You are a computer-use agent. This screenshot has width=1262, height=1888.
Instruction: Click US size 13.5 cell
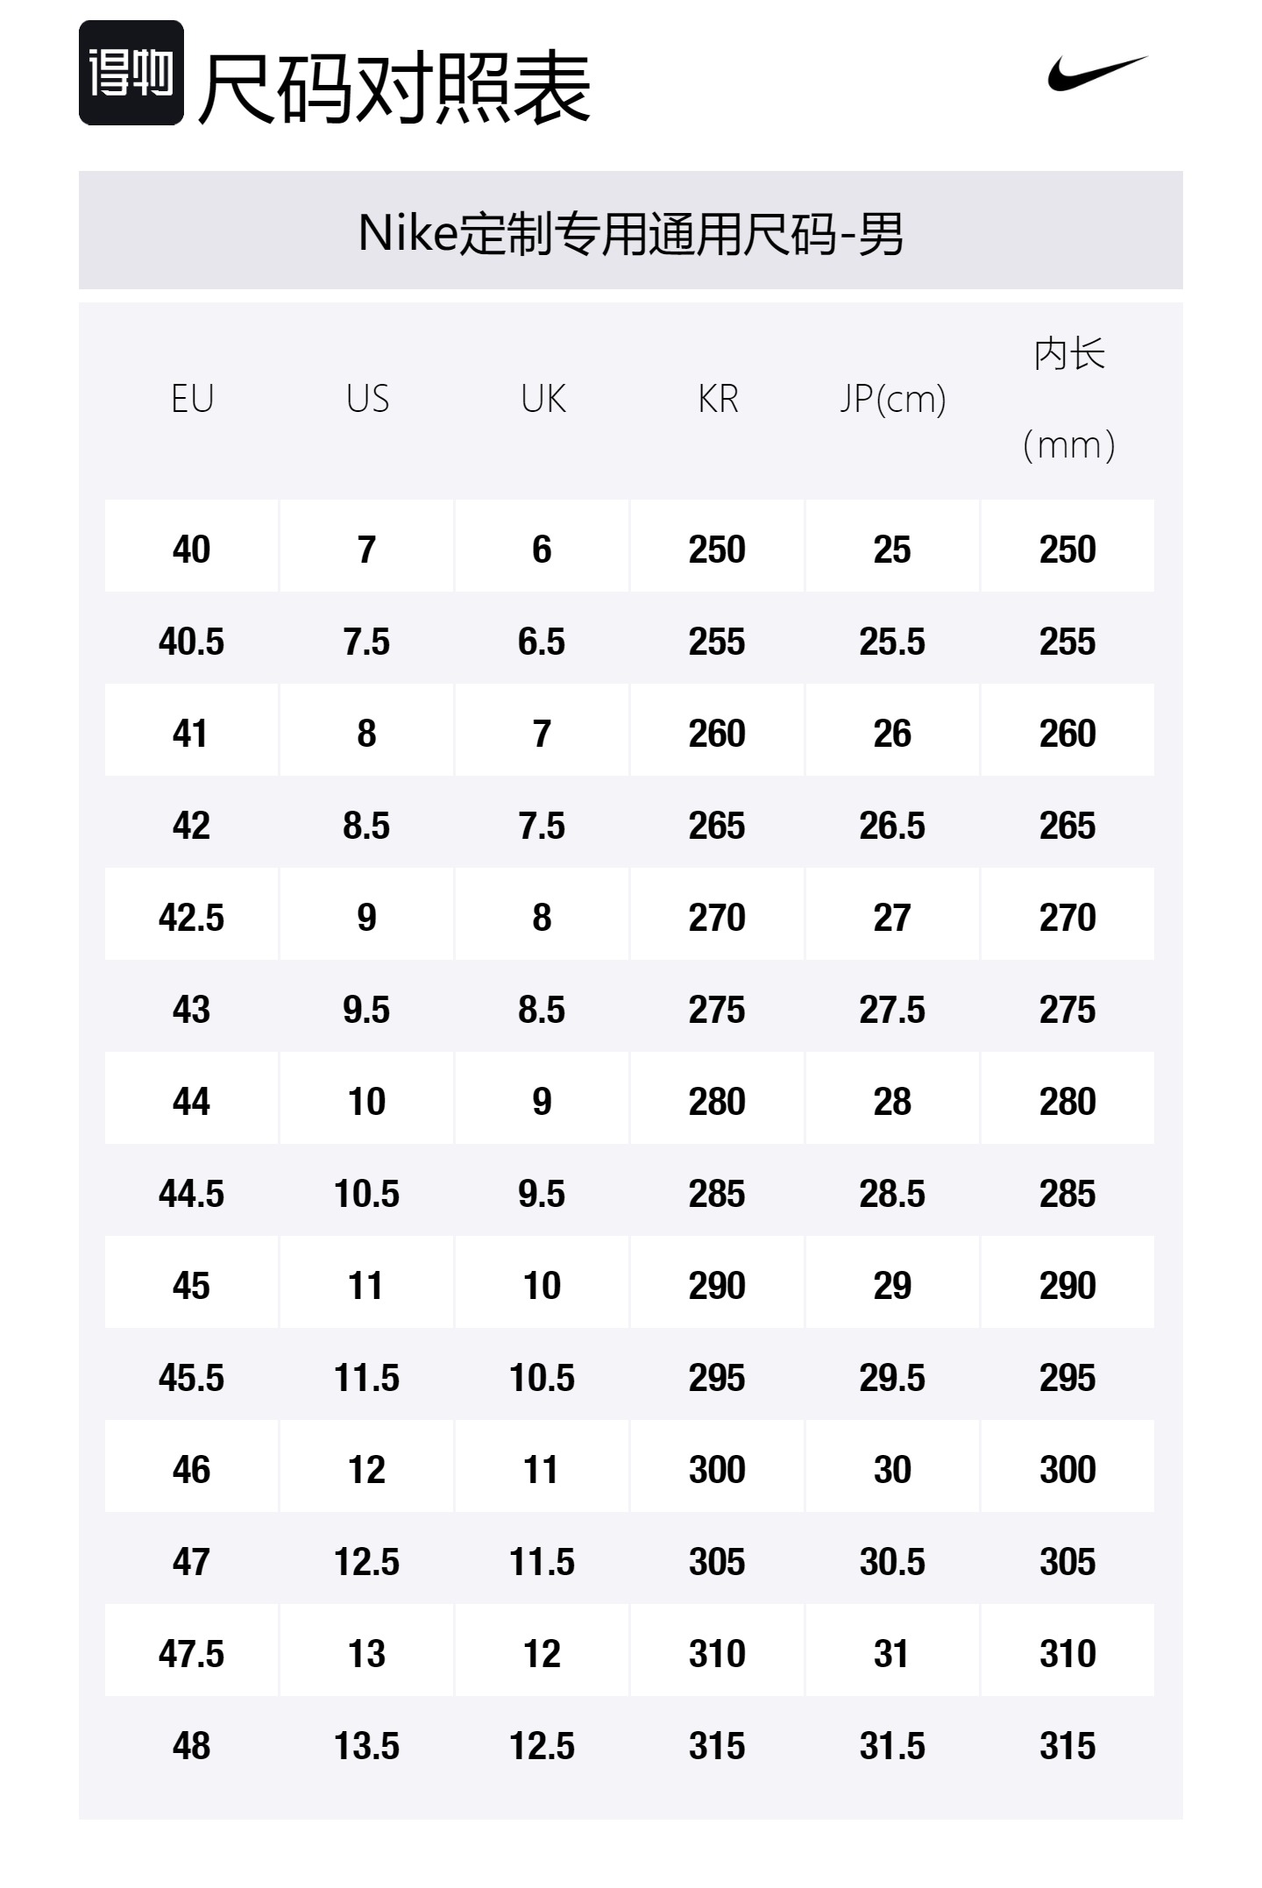(x=367, y=1746)
